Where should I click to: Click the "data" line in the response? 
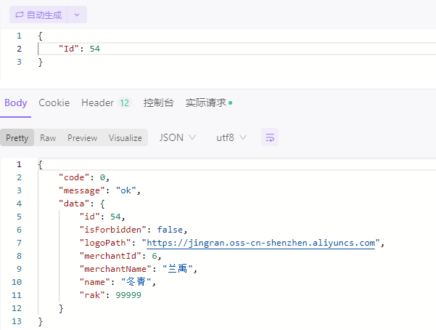click(x=82, y=204)
